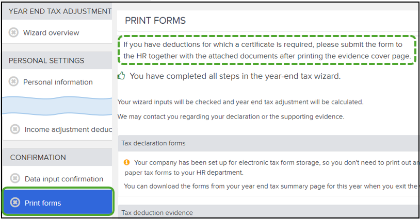Click the Print forms status circle icon
The image size is (420, 219).
click(x=15, y=203)
